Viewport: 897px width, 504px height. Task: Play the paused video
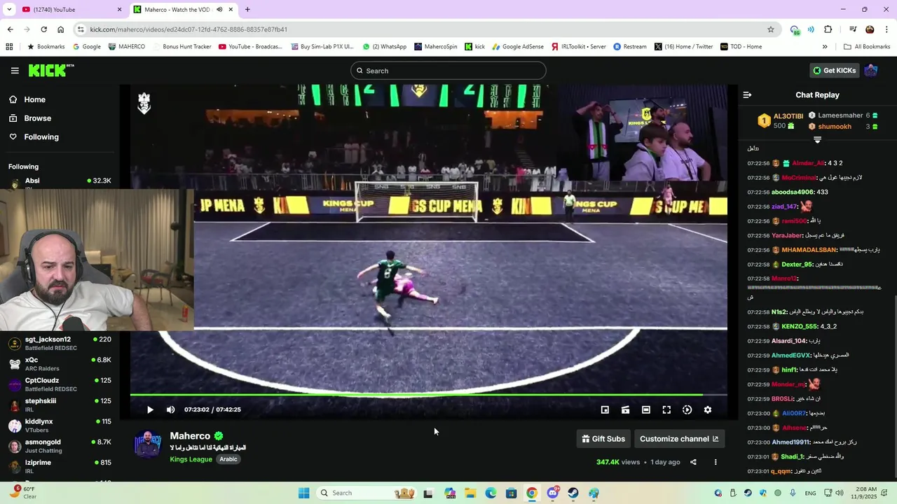pos(149,409)
